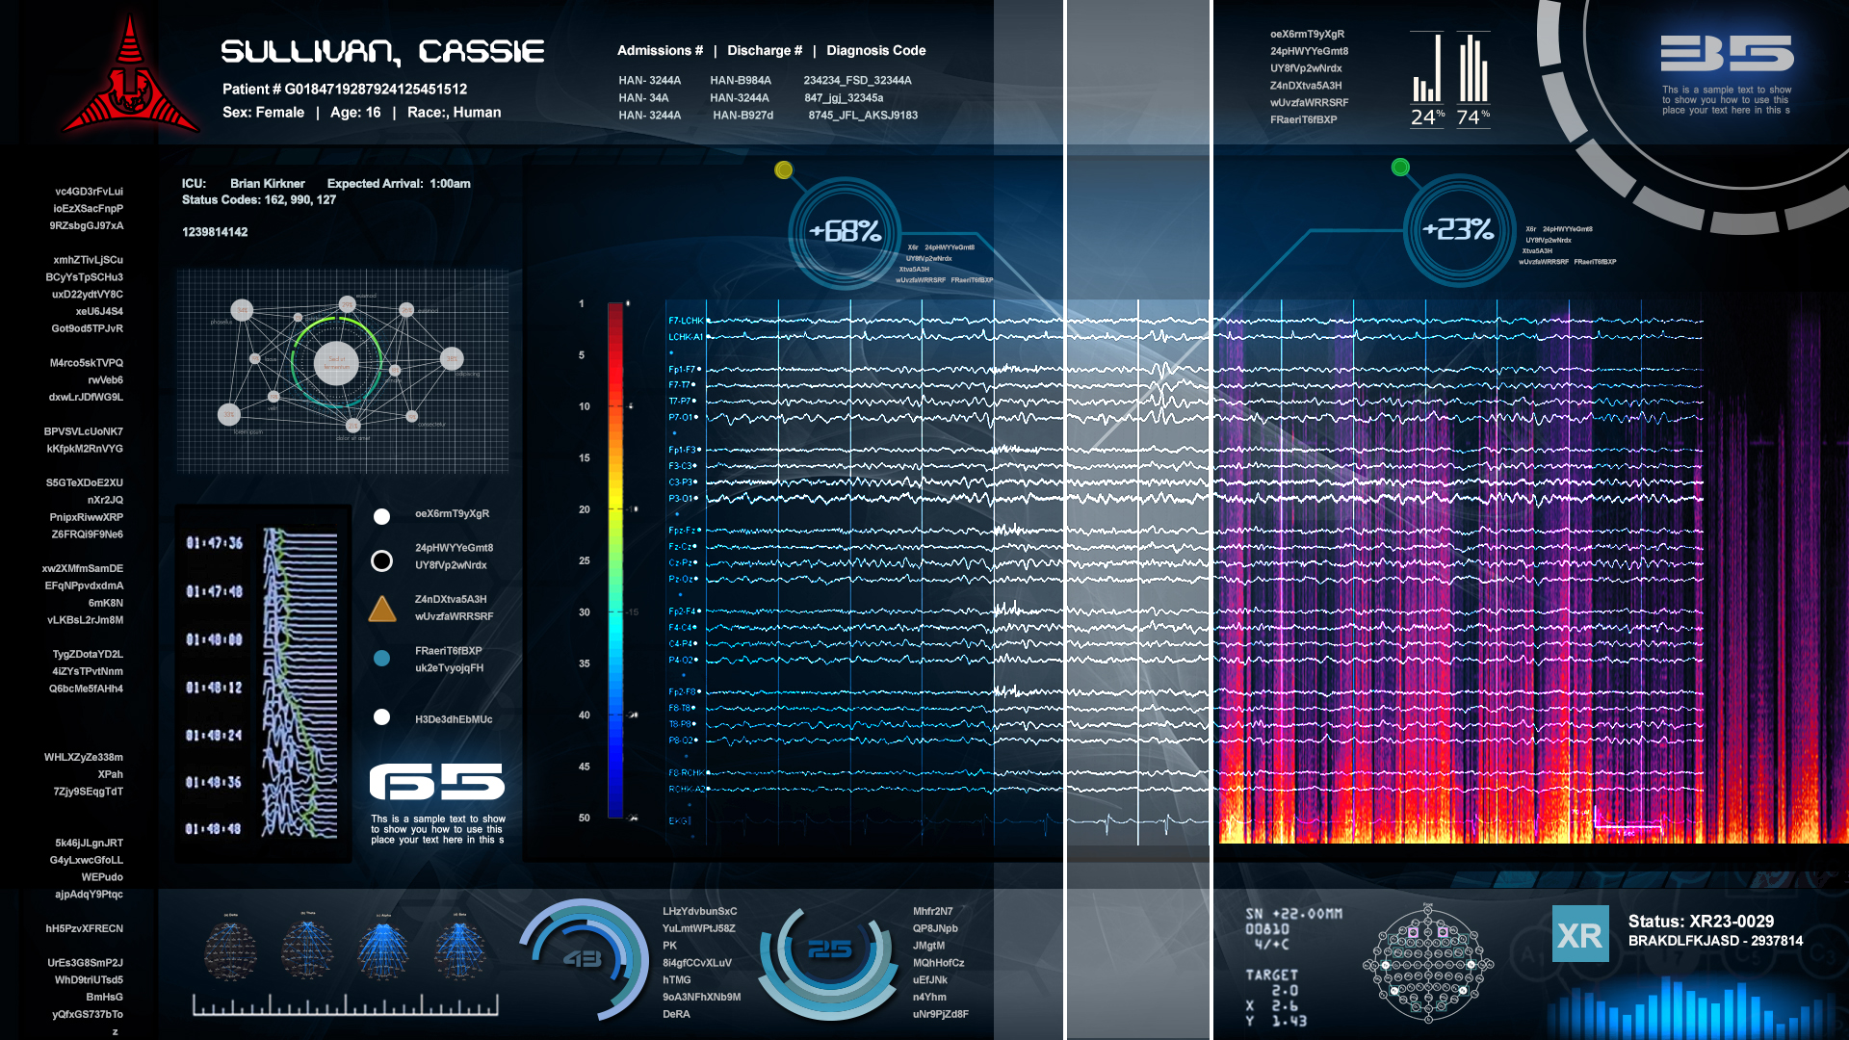The width and height of the screenshot is (1849, 1040).
Task: Click the 01:48:12 waterfall timestamp
Action: 214,688
